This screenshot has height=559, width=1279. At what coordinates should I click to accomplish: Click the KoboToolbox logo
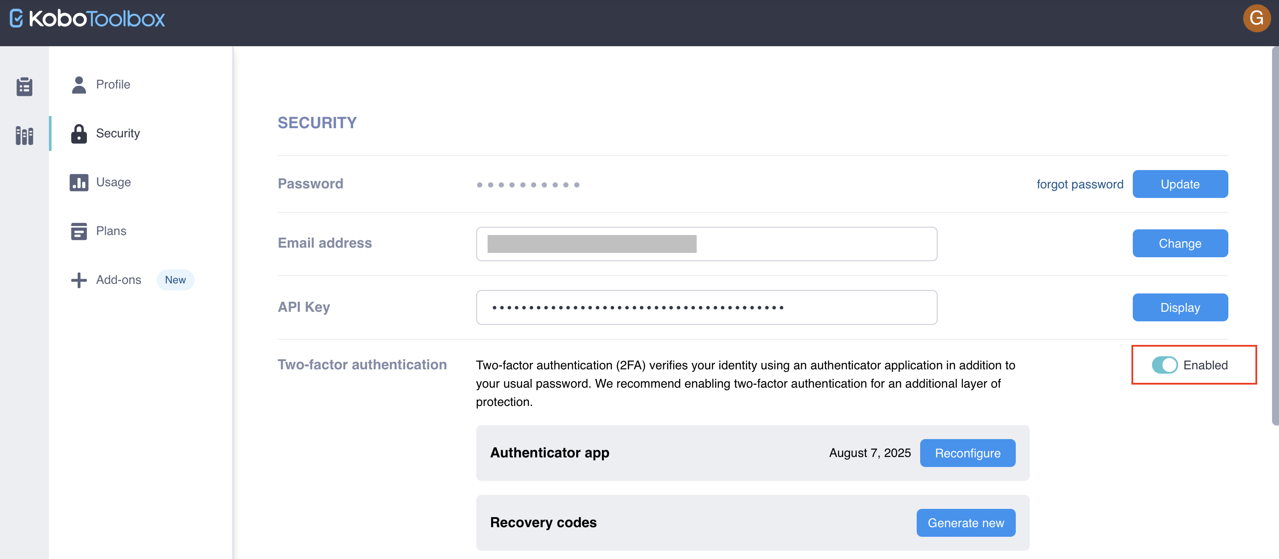(x=87, y=19)
